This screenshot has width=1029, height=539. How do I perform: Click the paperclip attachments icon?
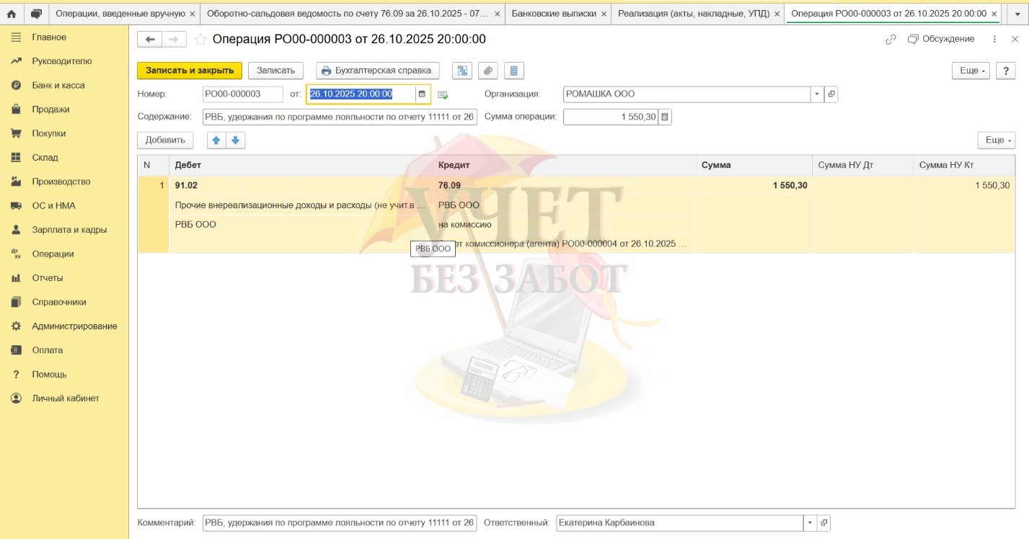click(x=488, y=71)
